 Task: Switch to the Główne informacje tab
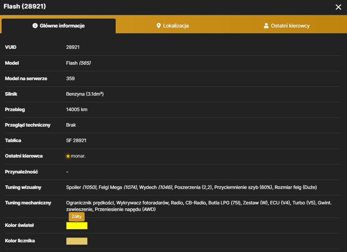click(x=59, y=26)
